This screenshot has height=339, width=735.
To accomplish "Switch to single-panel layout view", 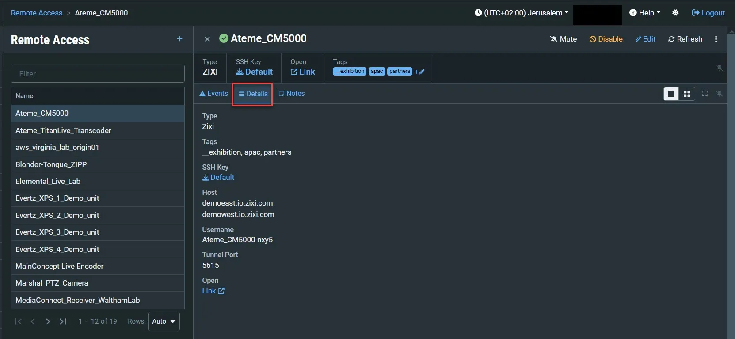I will (x=671, y=94).
